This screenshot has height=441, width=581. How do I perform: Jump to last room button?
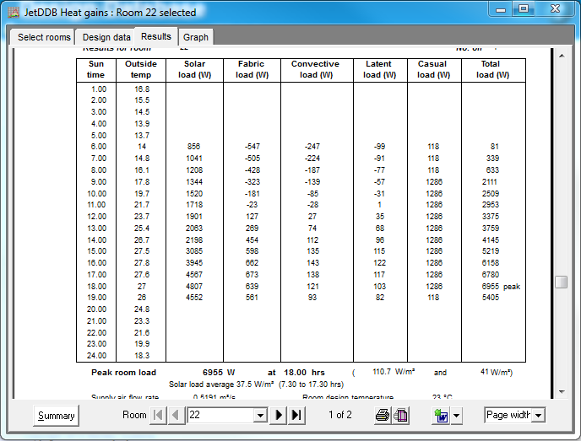[x=296, y=415]
